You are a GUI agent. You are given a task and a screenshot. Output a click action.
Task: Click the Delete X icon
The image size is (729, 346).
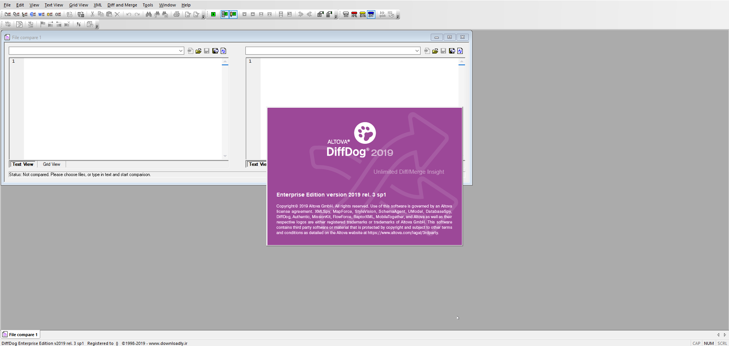(117, 14)
